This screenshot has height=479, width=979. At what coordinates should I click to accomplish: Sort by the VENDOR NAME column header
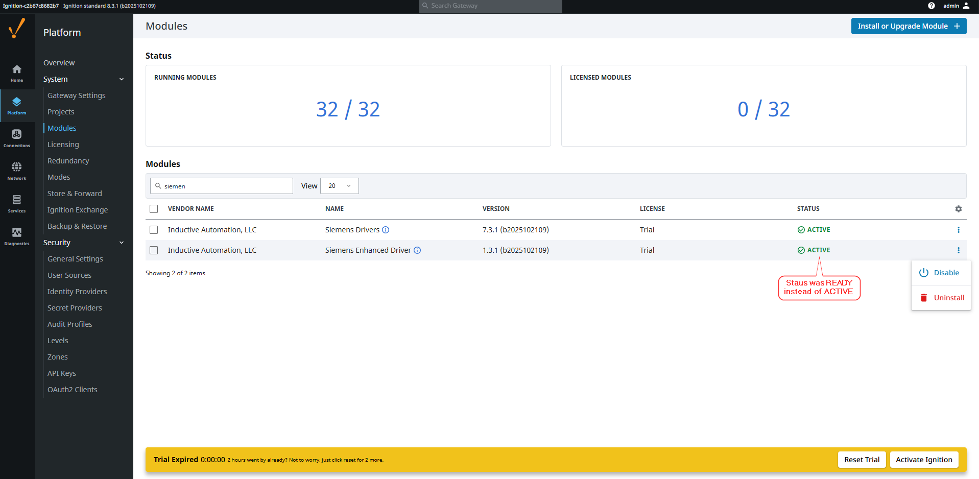point(191,209)
